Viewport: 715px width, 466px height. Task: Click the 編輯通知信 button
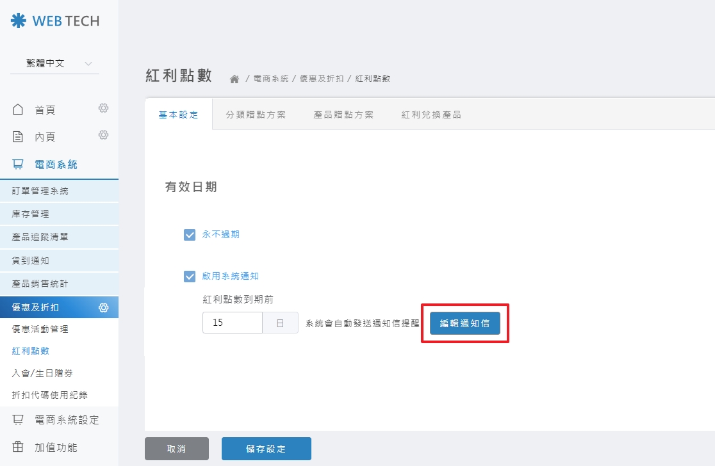click(x=463, y=323)
